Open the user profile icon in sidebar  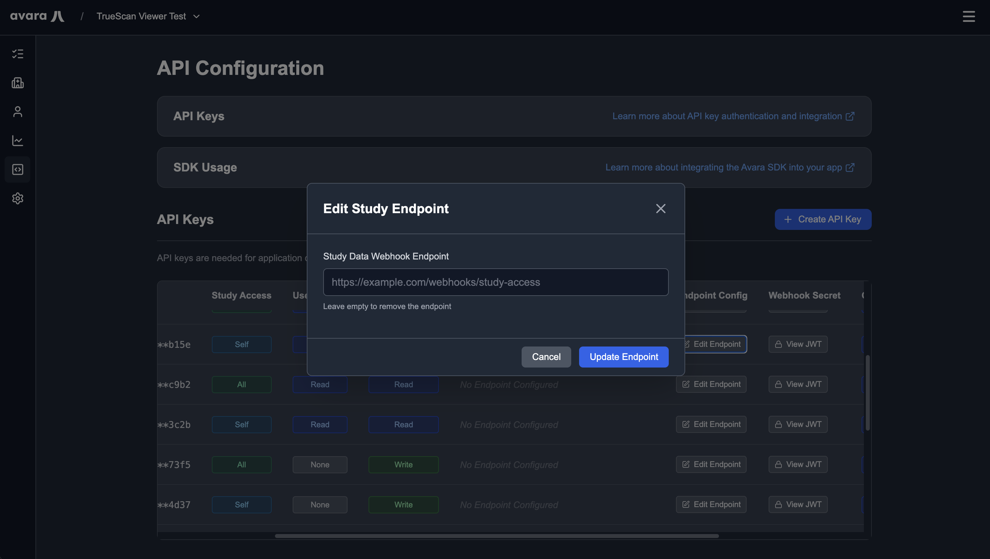click(18, 112)
